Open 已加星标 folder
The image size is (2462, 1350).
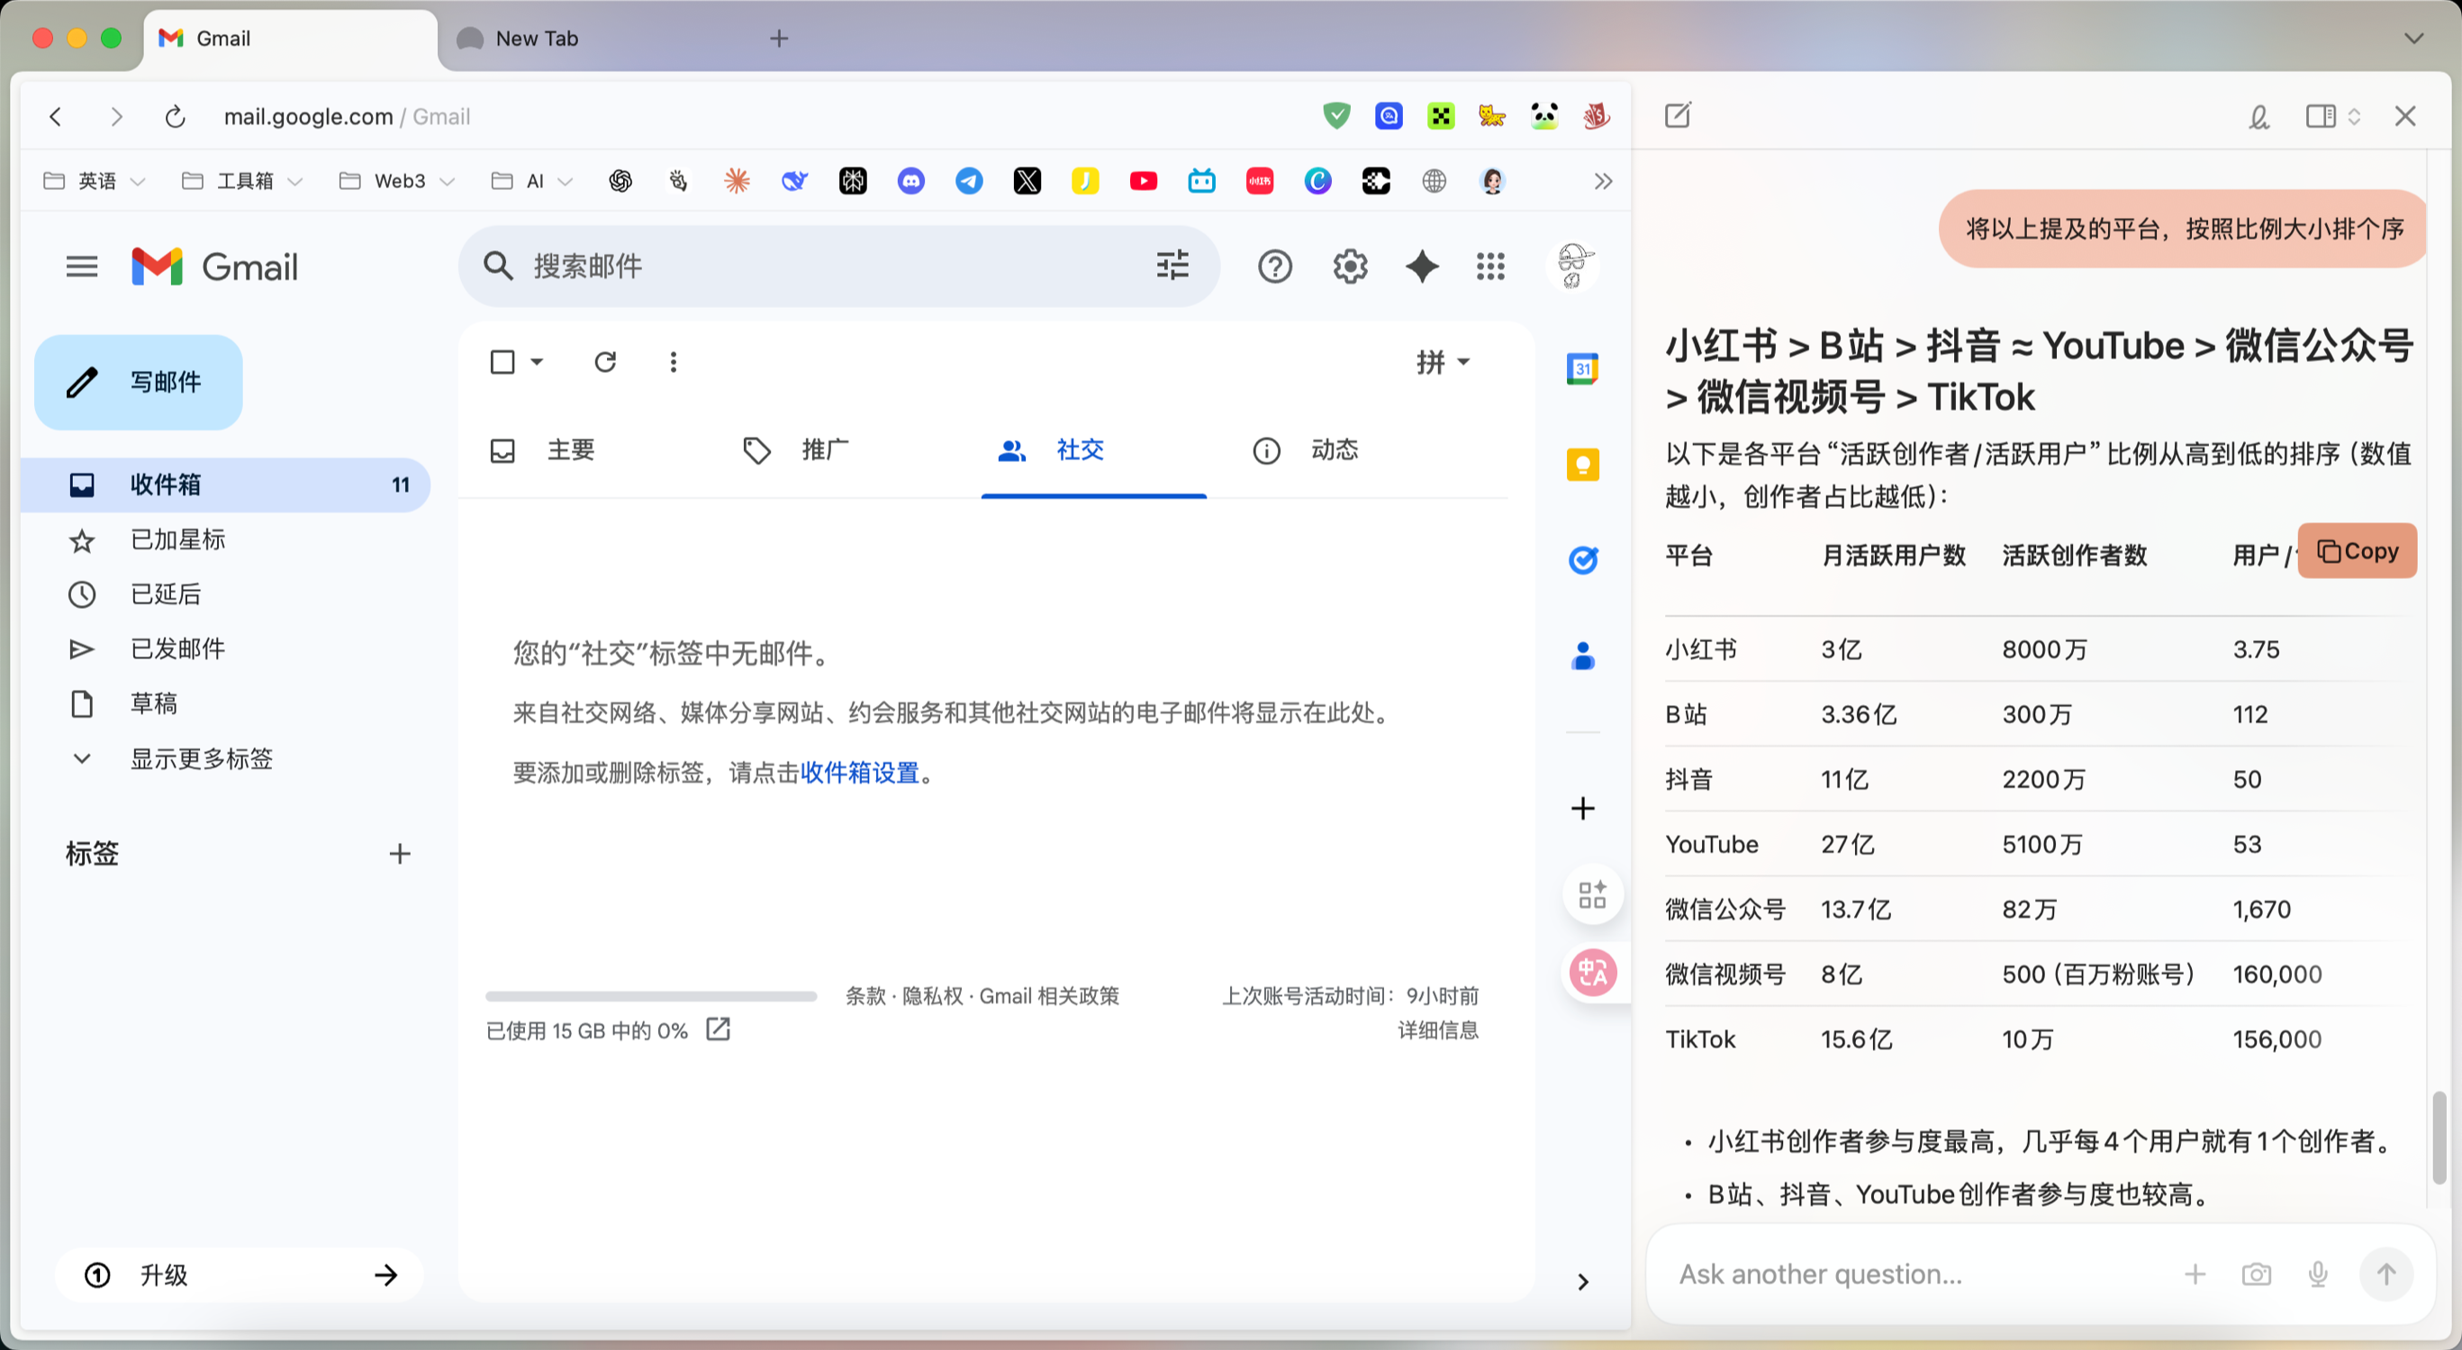[224, 539]
